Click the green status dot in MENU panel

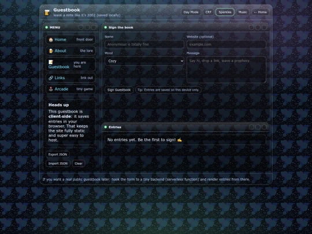(47, 28)
